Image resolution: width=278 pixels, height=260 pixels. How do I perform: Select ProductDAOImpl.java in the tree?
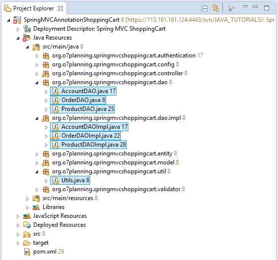88,145
